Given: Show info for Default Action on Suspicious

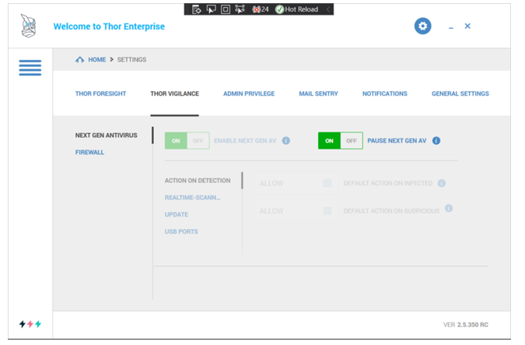Looking at the screenshot, I should click(449, 209).
